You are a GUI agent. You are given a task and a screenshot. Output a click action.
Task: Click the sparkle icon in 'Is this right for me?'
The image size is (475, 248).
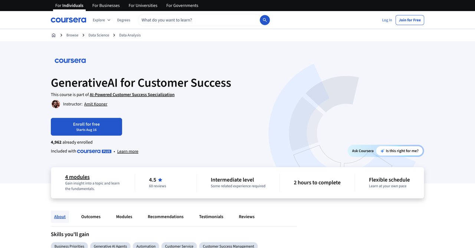click(382, 151)
